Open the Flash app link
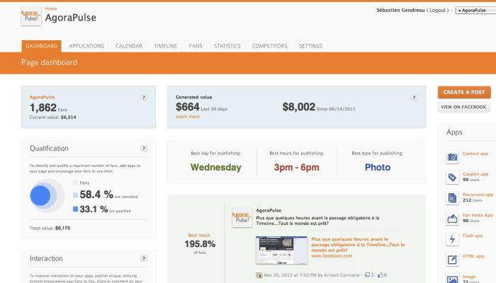Image resolution: width=496 pixels, height=283 pixels. (473, 236)
